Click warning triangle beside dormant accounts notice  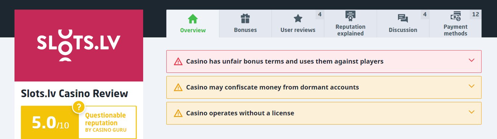[x=178, y=87]
